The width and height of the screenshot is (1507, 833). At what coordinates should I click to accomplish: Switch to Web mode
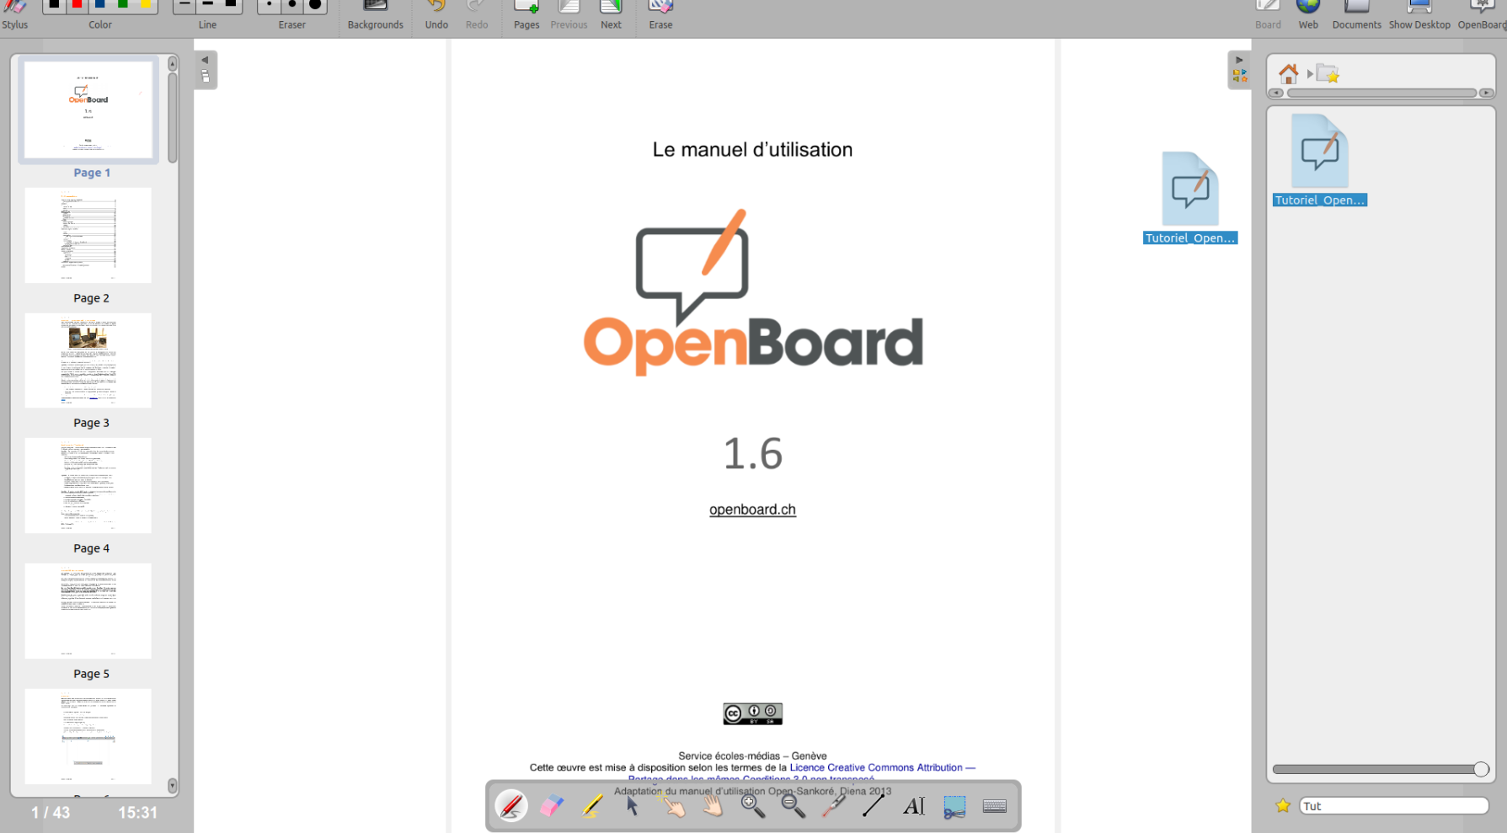(1308, 14)
